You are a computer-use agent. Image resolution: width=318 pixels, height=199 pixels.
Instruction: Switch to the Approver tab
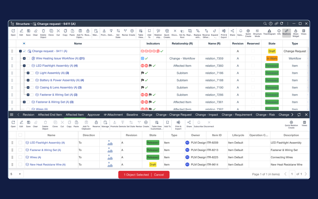coord(94,115)
